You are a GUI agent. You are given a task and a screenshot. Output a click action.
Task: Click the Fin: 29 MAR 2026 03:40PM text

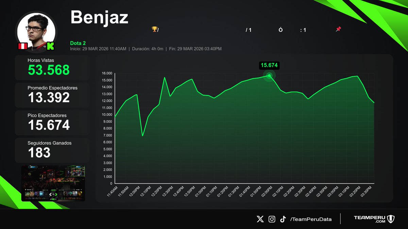pyautogui.click(x=195, y=49)
